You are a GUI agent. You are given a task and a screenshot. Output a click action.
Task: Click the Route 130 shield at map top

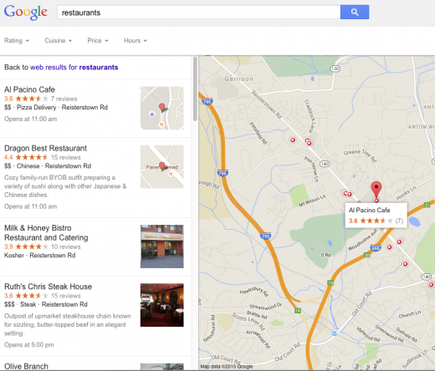[335, 69]
